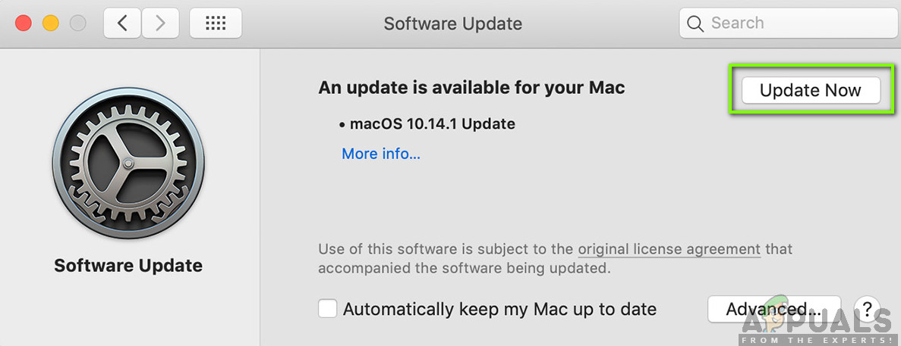This screenshot has width=901, height=346.
Task: Click the 'accompanied the software being updated' text
Action: (x=464, y=268)
